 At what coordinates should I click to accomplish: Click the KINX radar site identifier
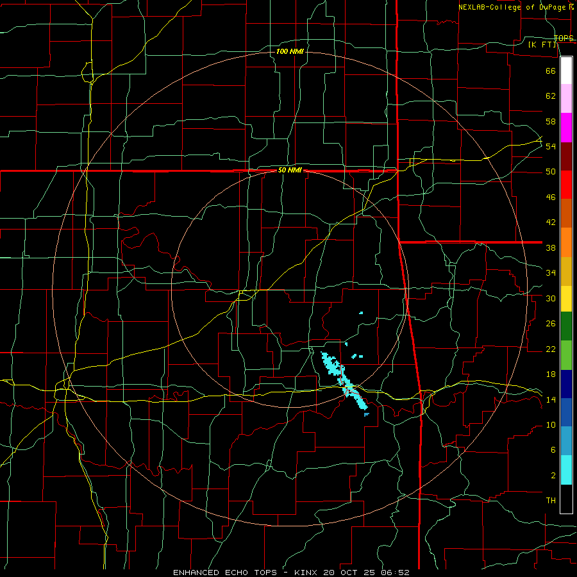click(x=307, y=573)
